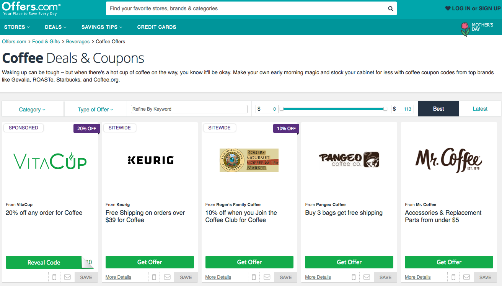Click the heart icon beside LOG IN
This screenshot has width=502, height=286.
(x=448, y=8)
